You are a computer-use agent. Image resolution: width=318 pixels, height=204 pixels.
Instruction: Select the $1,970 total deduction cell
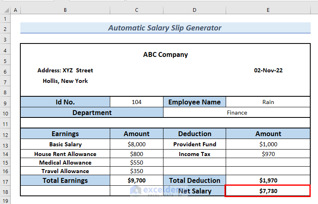click(268, 180)
